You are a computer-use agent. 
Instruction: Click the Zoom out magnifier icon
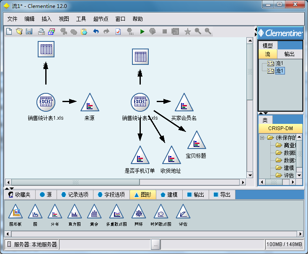208,31
